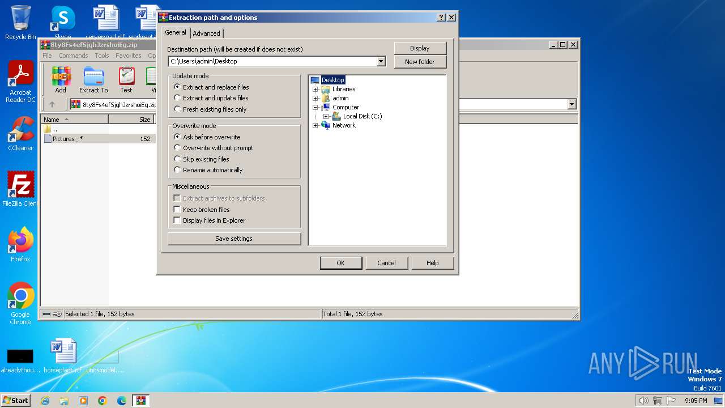Click taskbar clock showing 9:05 PM
Screen dimensions: 725x408
pos(696,401)
